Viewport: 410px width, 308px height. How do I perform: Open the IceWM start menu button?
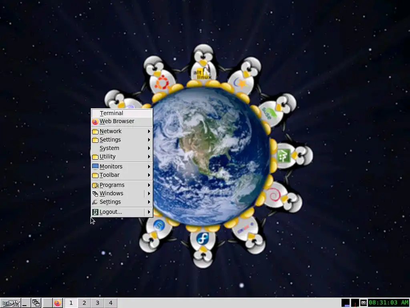(10, 303)
